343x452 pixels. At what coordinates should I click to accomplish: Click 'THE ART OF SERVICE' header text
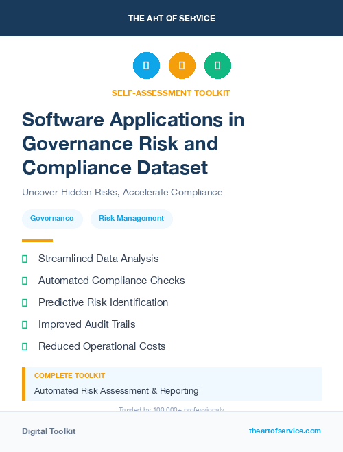171,19
